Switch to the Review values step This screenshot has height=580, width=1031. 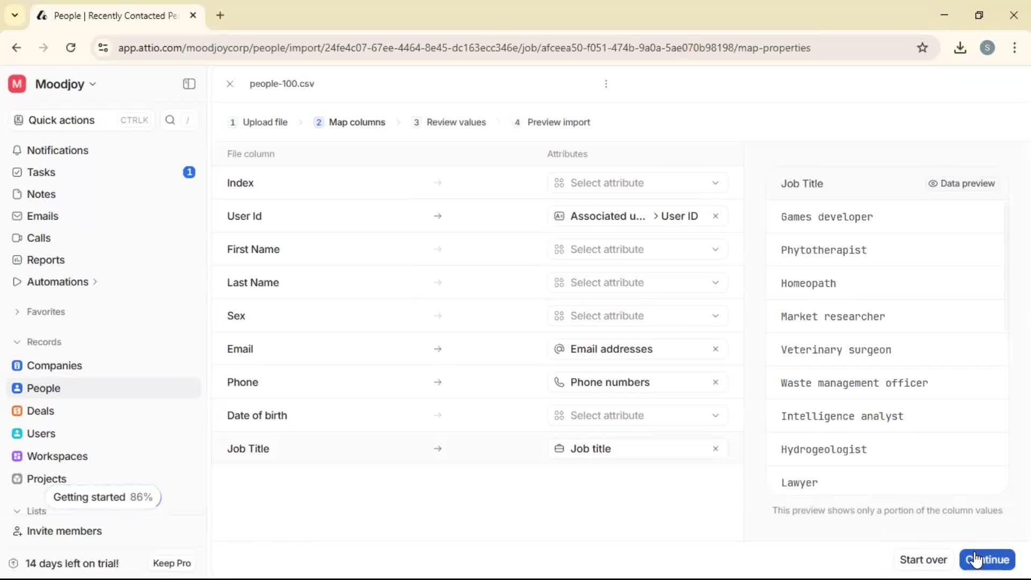[456, 122]
